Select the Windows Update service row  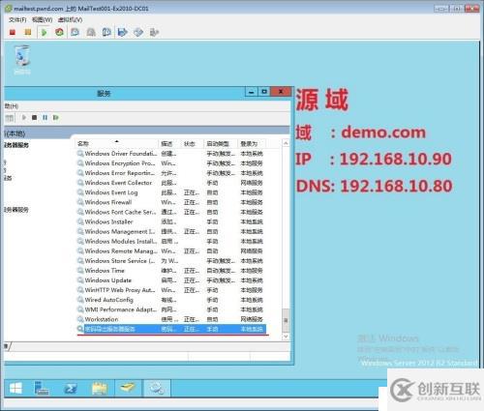[170, 280]
